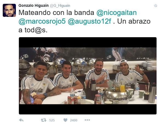Open the @G_Higuain handle link
Image resolution: width=159 pixels, height=125 pixels.
point(60,6)
